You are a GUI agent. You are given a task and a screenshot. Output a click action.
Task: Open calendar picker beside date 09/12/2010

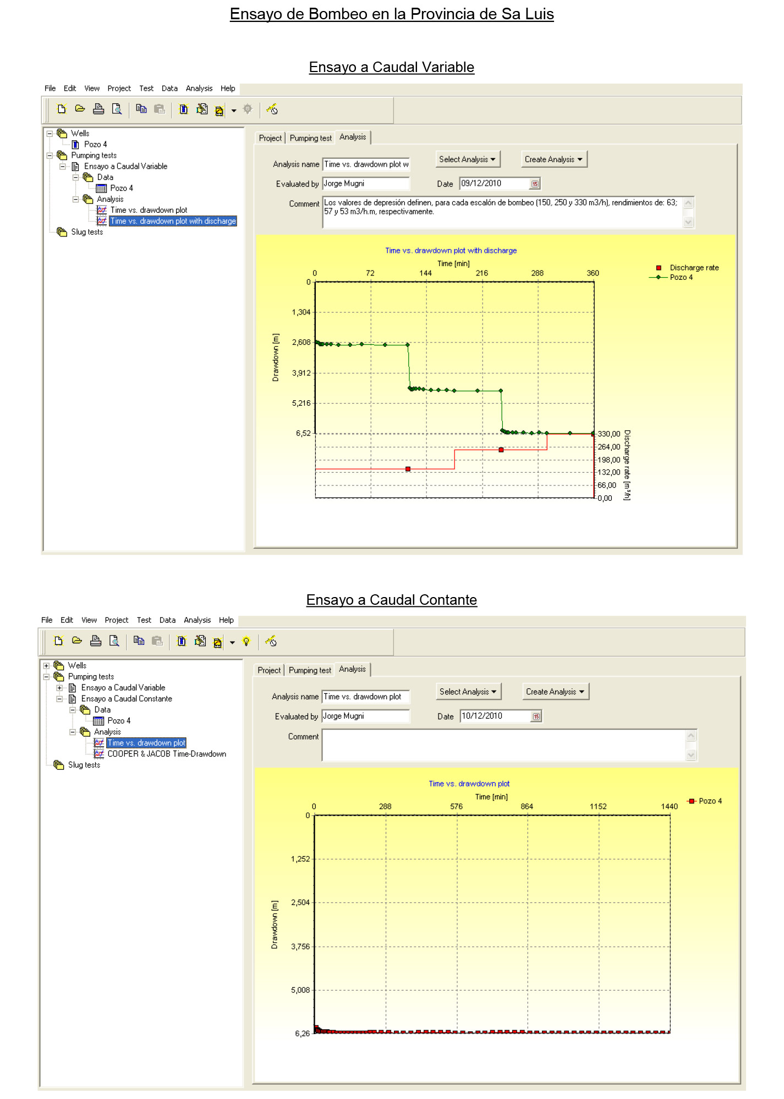[x=535, y=184]
